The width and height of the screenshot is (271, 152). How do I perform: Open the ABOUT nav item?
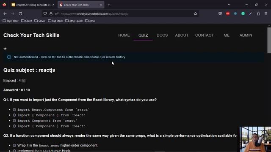click(x=182, y=35)
